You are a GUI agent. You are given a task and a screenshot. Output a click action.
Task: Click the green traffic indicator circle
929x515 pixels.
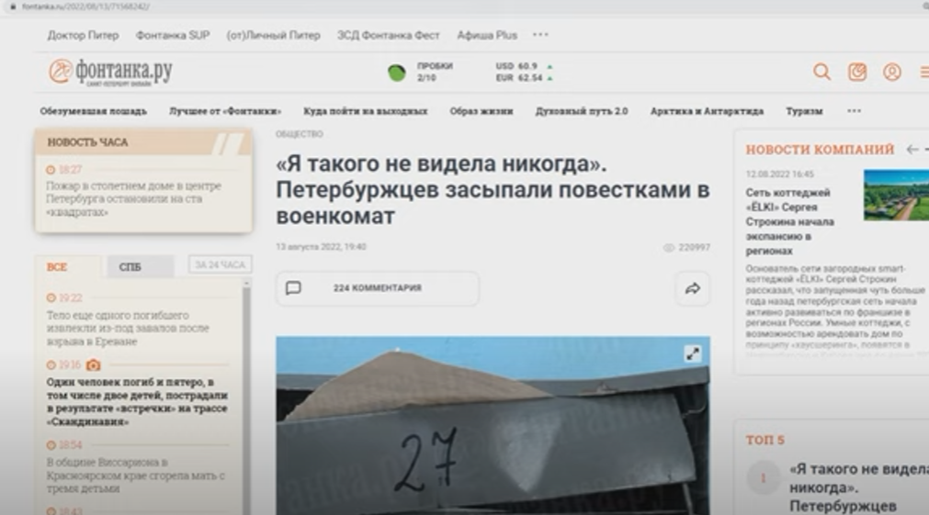397,73
